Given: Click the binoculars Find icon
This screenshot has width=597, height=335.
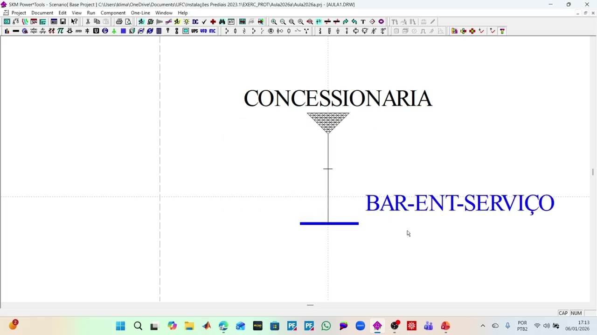Looking at the screenshot, I should point(222,22).
